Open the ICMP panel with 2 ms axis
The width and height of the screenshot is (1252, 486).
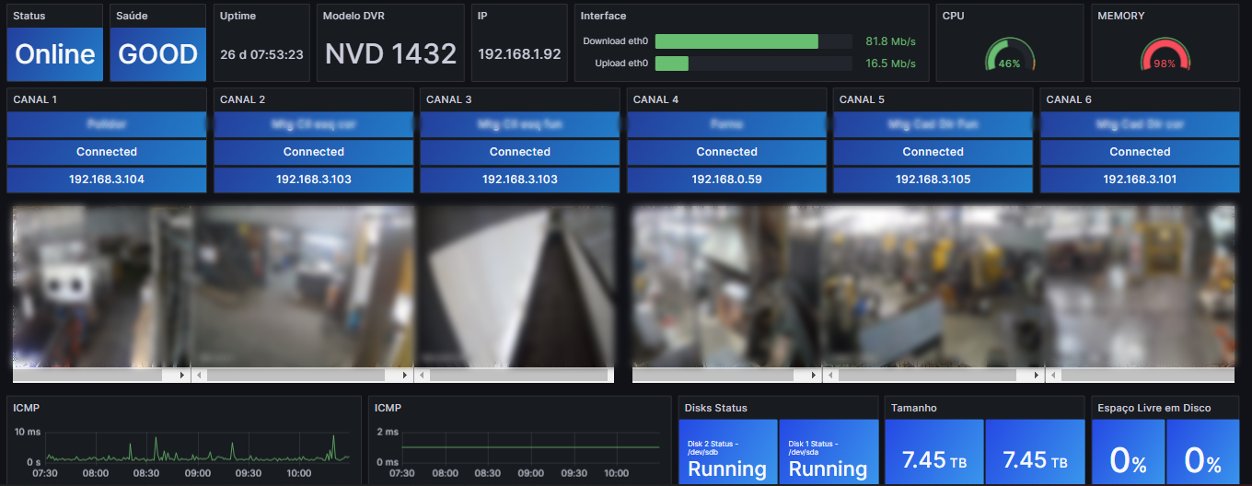pos(388,408)
